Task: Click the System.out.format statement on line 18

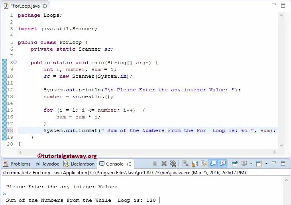Action: 159,130
